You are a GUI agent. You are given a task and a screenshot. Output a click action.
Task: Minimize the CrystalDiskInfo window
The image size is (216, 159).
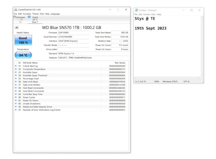tap(110, 10)
